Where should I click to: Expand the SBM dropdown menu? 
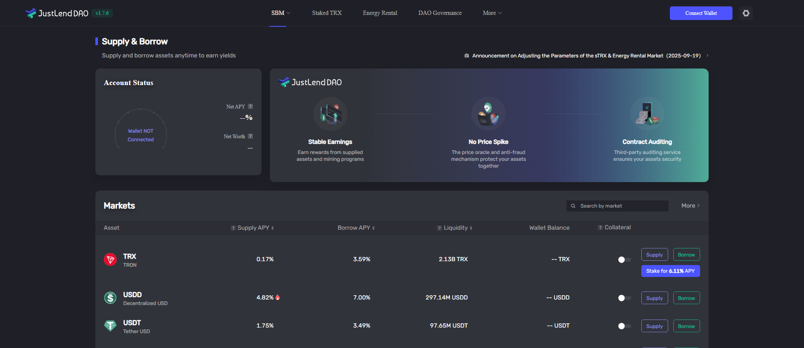pyautogui.click(x=281, y=13)
